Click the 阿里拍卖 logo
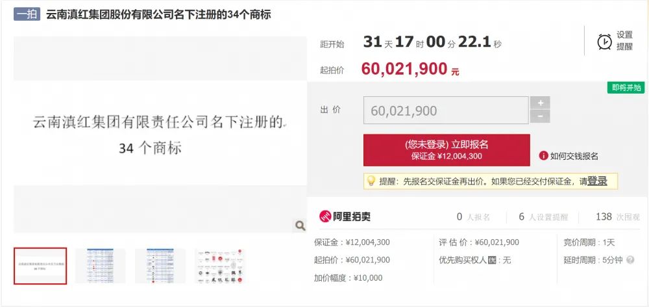The image size is (649, 308). point(345,216)
